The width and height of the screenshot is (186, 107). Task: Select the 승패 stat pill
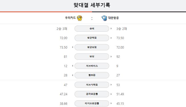pyautogui.click(x=92, y=29)
